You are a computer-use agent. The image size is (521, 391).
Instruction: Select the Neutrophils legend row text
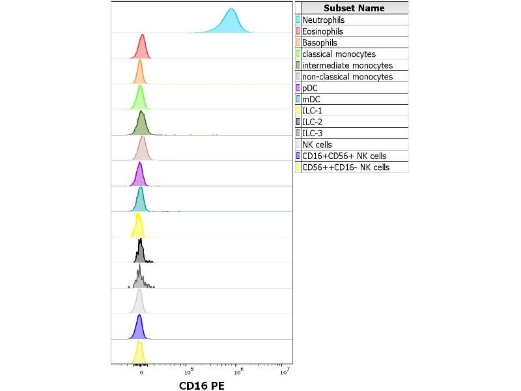(x=323, y=20)
